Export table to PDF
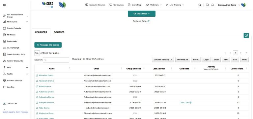This screenshot has height=119, width=253. pos(226,59)
